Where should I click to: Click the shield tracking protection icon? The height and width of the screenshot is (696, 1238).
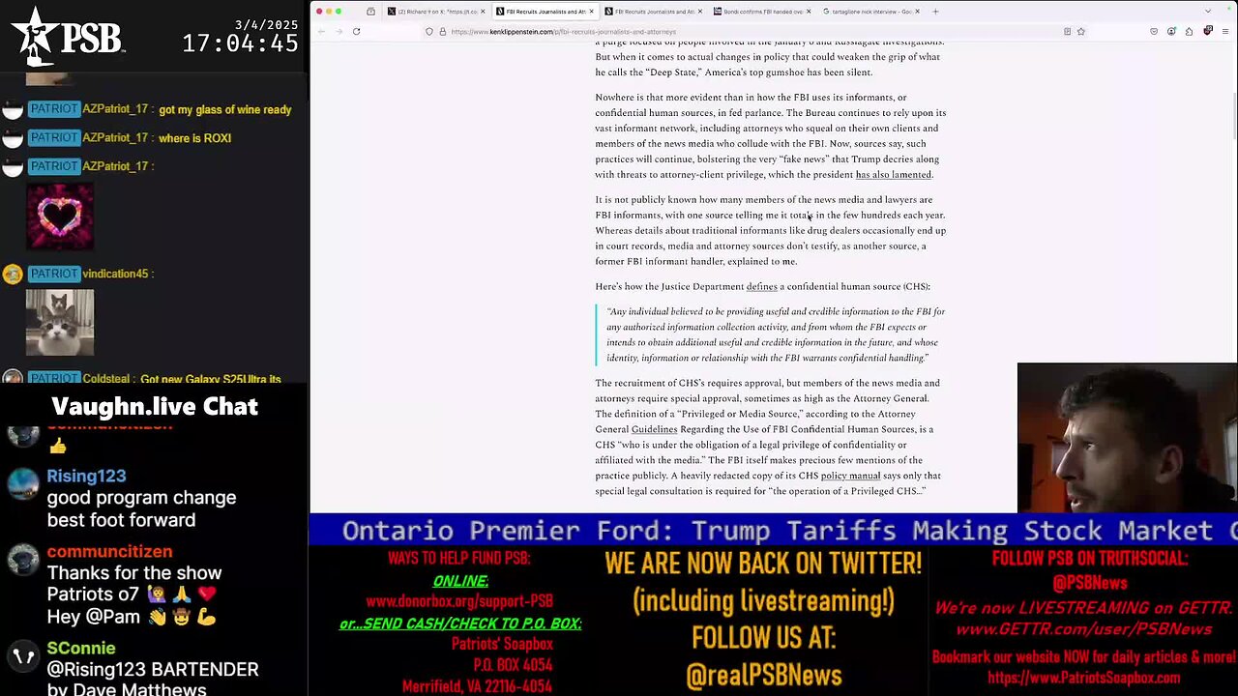point(429,31)
